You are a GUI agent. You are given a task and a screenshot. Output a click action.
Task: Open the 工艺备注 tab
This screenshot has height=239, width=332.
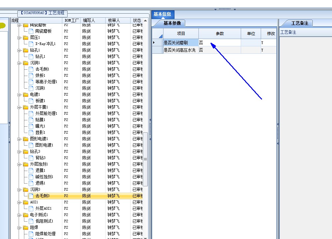point(300,23)
